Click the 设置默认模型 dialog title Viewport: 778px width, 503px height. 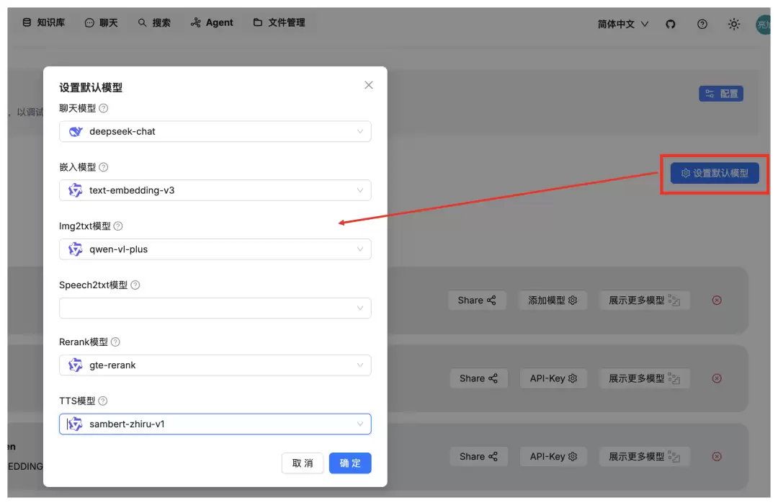[x=91, y=87]
